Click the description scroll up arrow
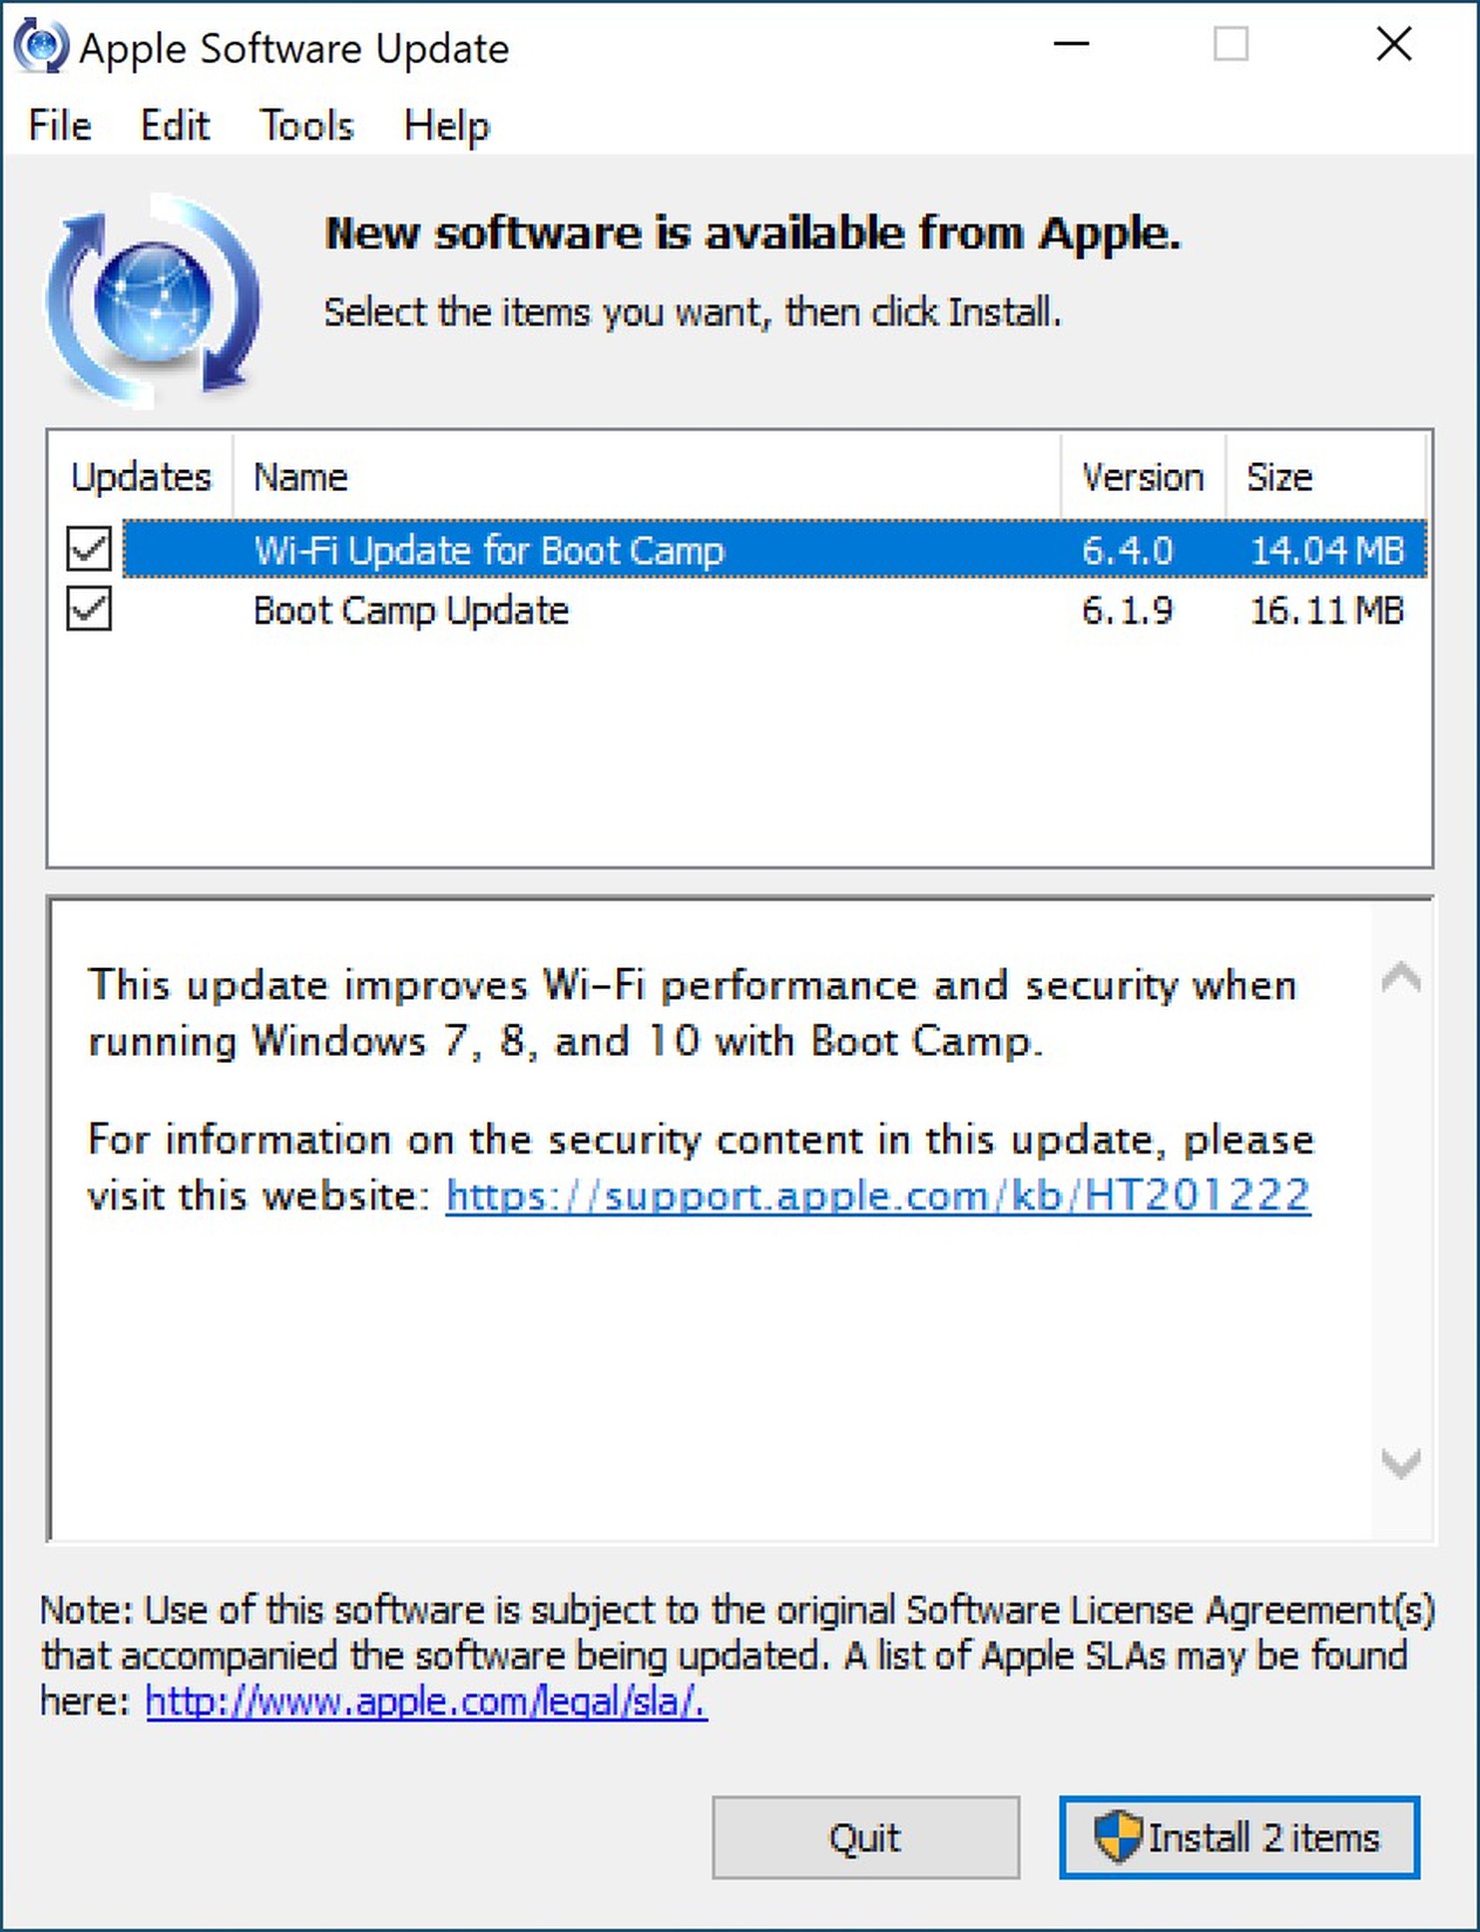The height and width of the screenshot is (1932, 1480). click(1401, 977)
